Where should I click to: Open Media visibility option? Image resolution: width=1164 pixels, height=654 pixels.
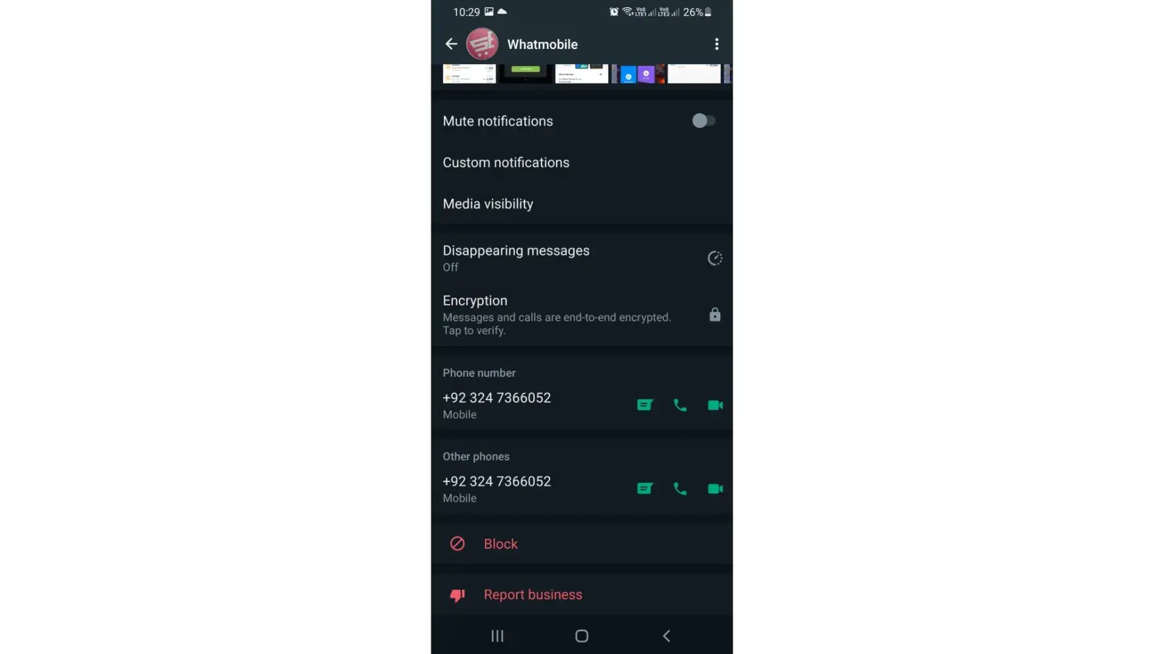coord(581,203)
